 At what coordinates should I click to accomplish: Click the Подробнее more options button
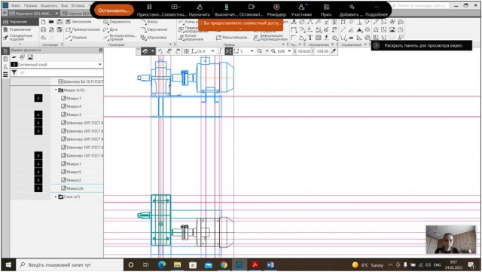pyautogui.click(x=377, y=10)
